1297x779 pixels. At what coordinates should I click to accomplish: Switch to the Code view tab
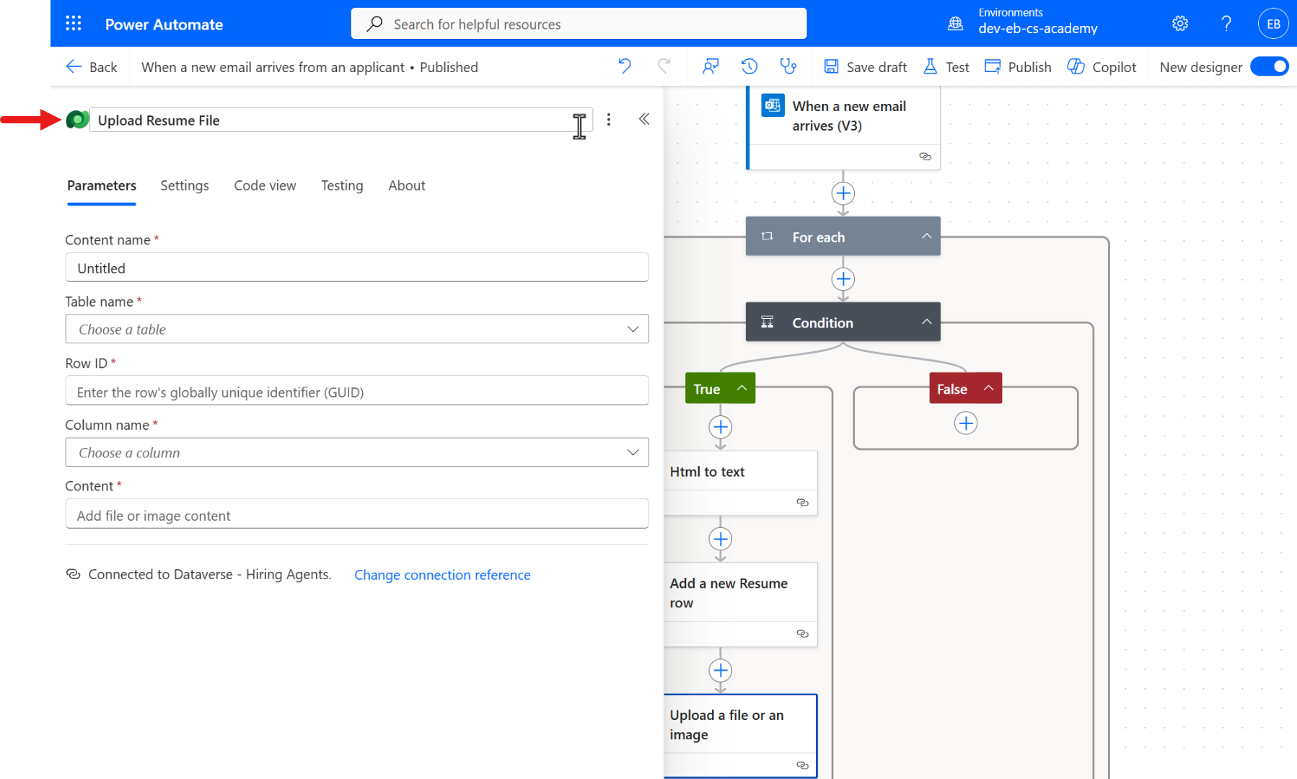pyautogui.click(x=265, y=185)
